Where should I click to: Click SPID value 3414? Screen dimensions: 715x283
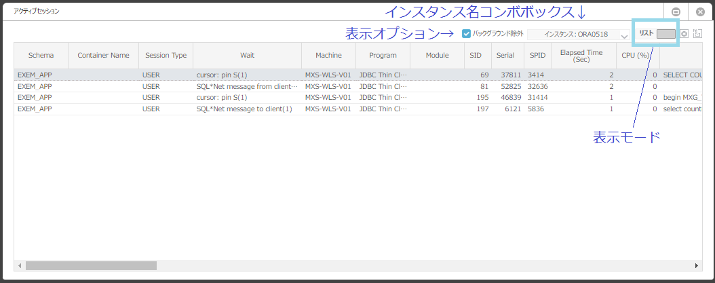(536, 75)
